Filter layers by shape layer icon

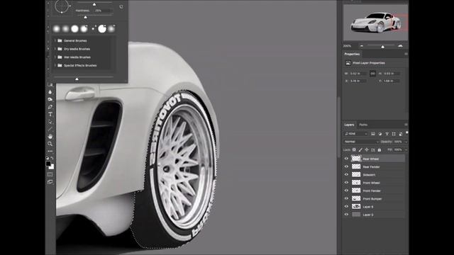(394, 134)
